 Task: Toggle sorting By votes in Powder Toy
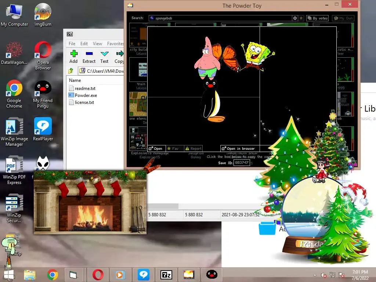[x=318, y=18]
